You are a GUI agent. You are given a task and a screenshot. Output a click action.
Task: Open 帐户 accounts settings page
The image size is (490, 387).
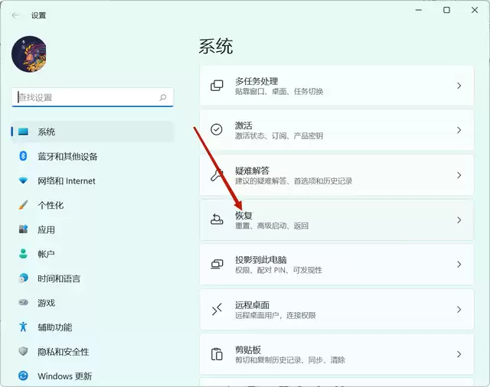(x=46, y=254)
